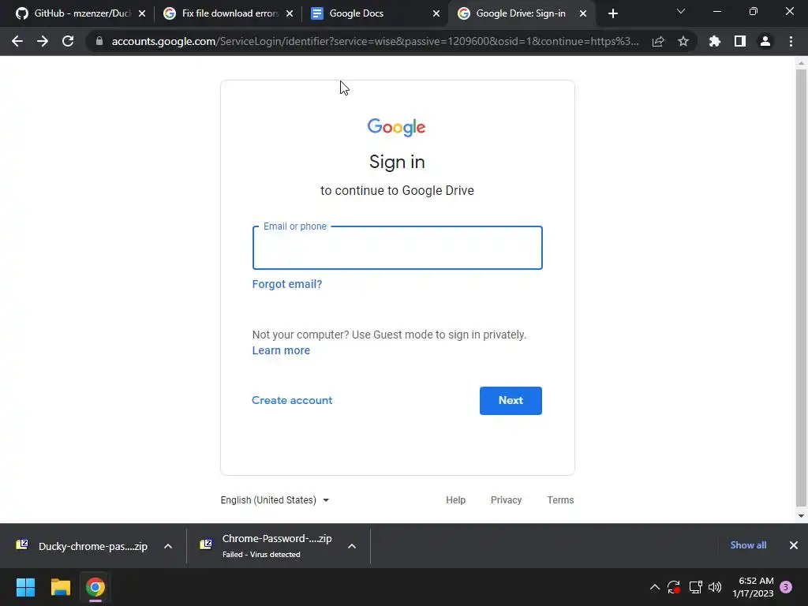Focus the Email or phone field

click(398, 248)
